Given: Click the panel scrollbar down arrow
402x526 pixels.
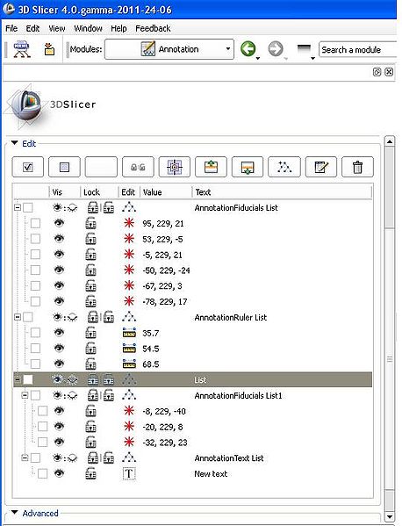Looking at the screenshot, I should point(389,516).
